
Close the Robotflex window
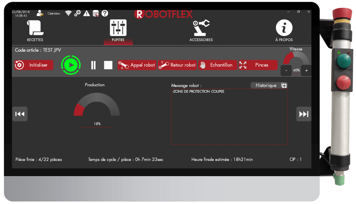309,12
